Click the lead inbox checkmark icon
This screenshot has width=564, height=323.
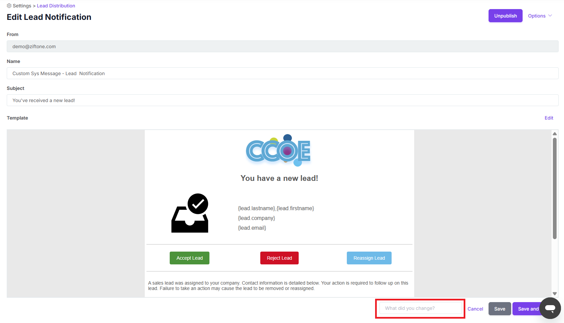pyautogui.click(x=190, y=213)
